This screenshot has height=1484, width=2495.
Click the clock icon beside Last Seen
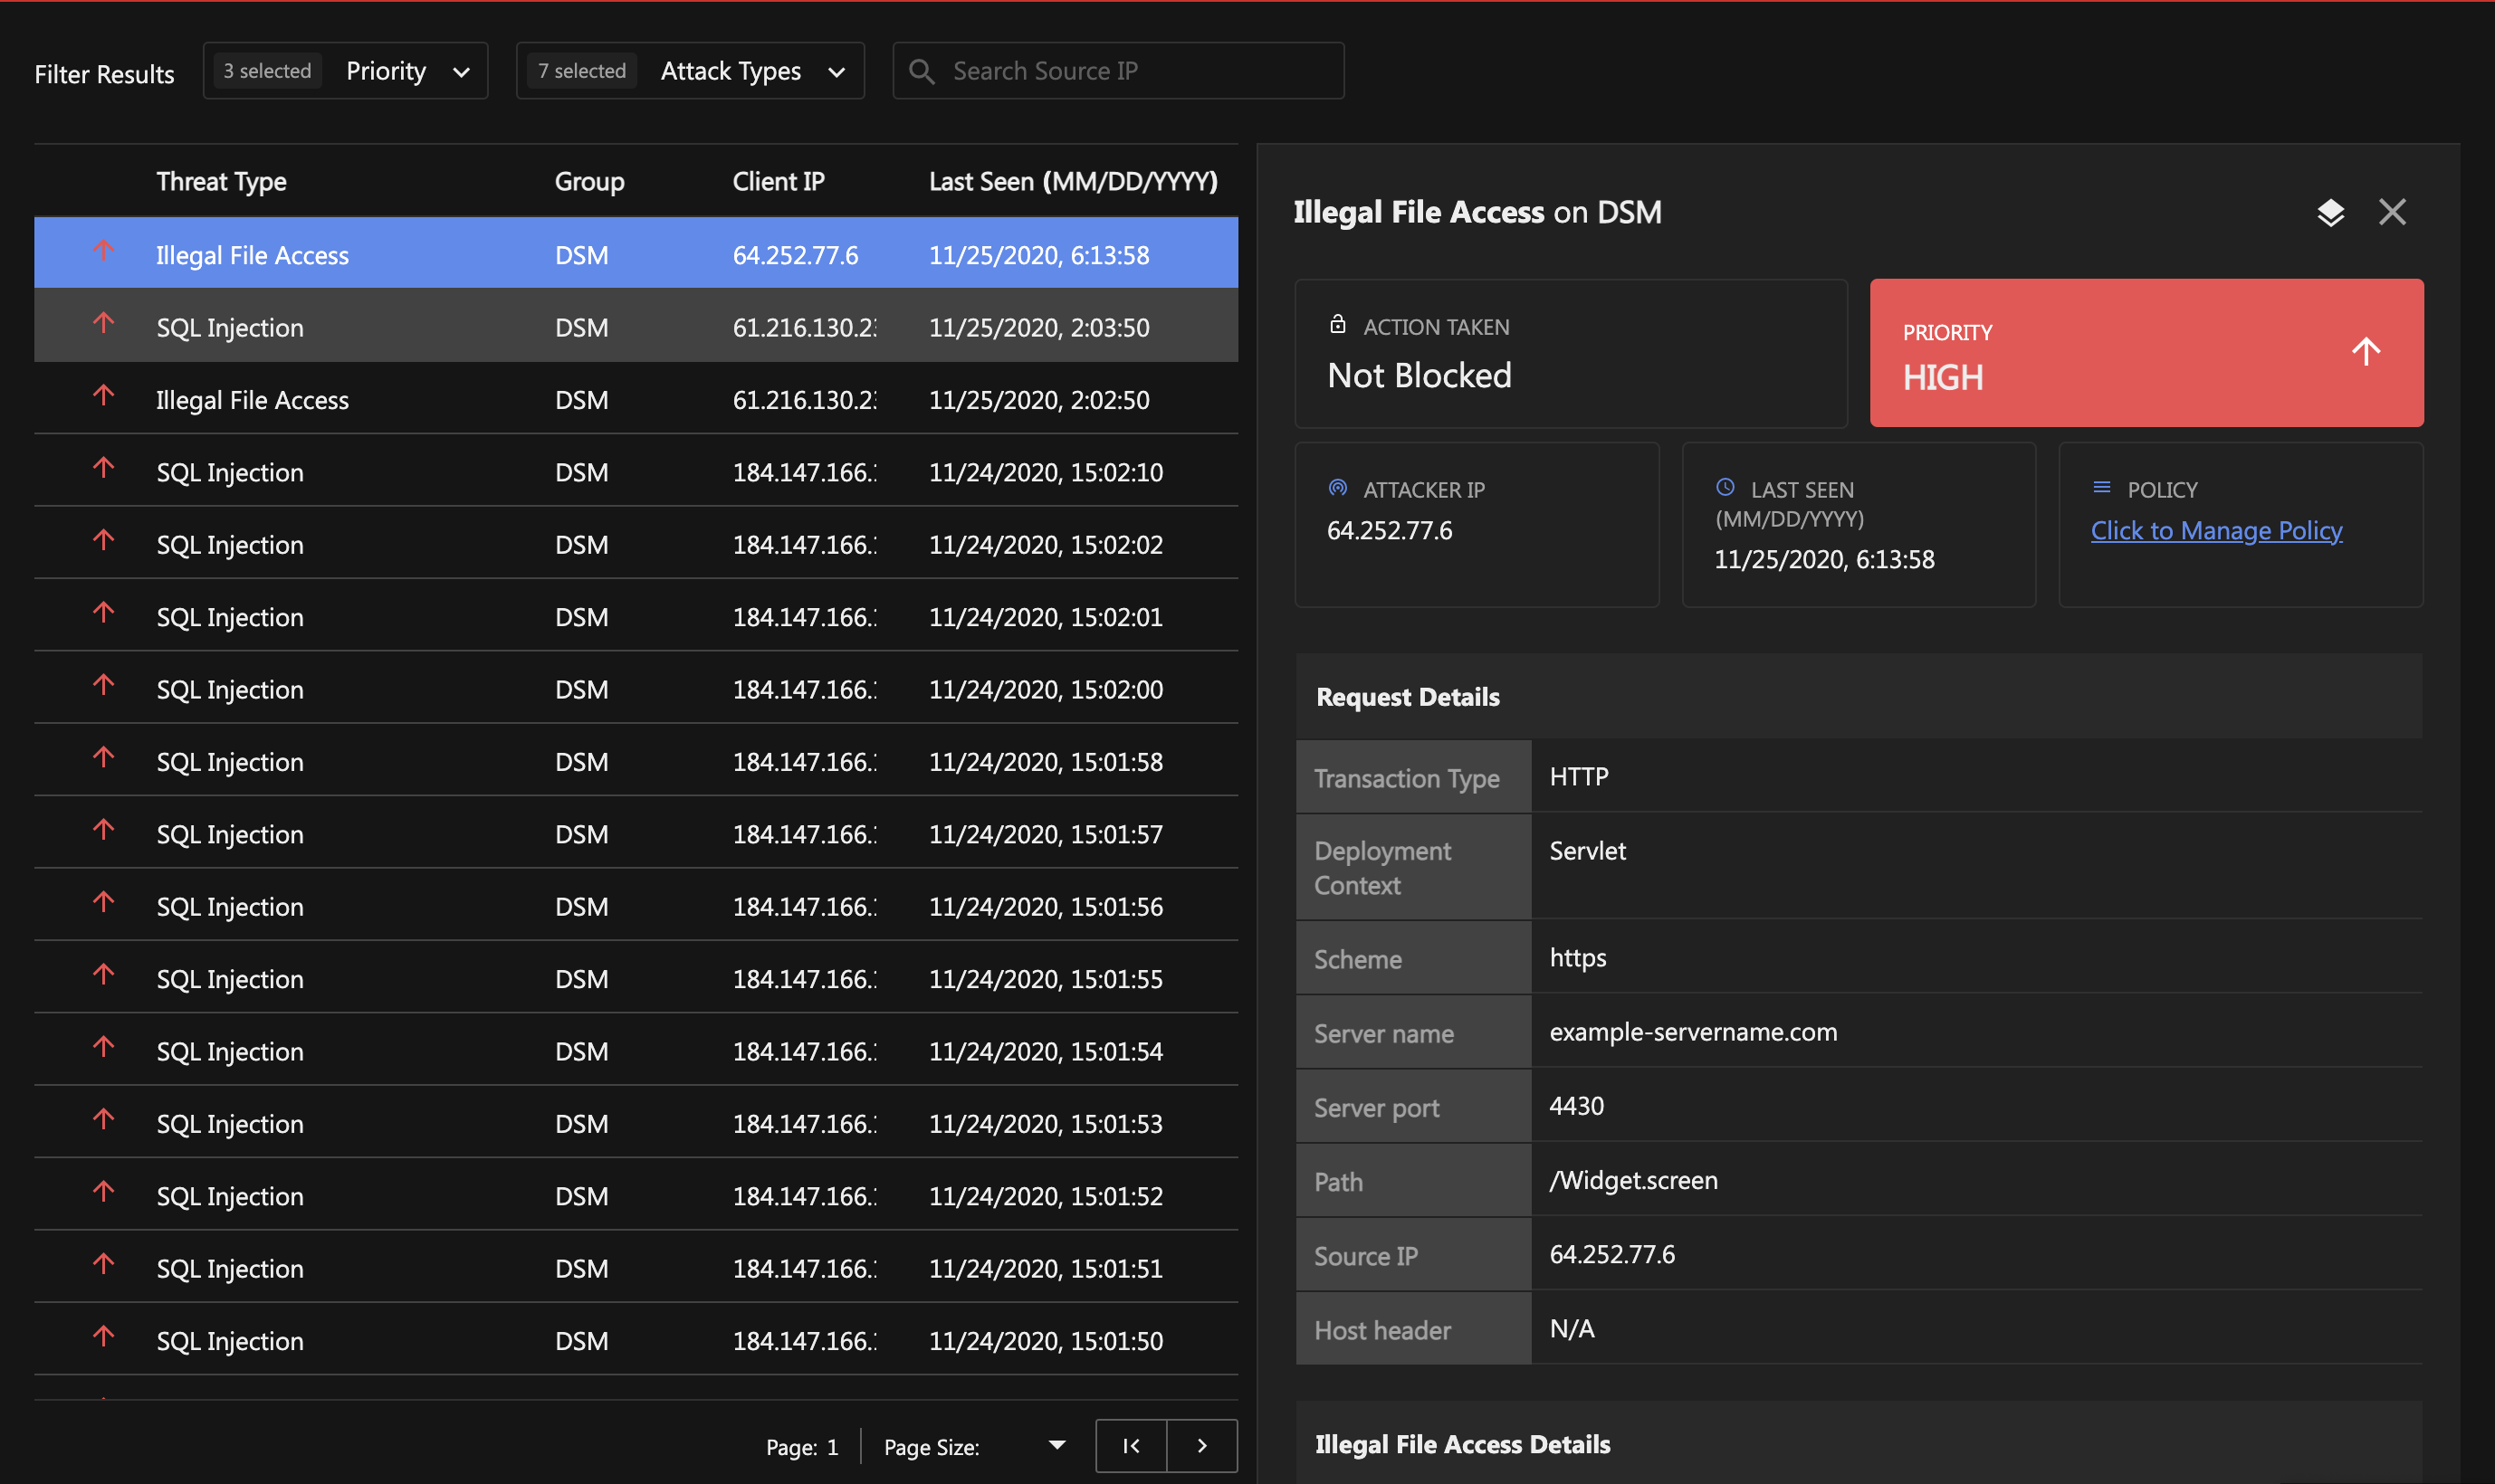tap(1725, 487)
